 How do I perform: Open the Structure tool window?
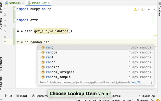[1, 64]
